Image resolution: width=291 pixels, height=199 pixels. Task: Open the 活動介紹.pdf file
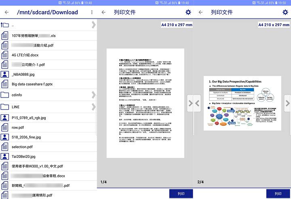coord(48,45)
